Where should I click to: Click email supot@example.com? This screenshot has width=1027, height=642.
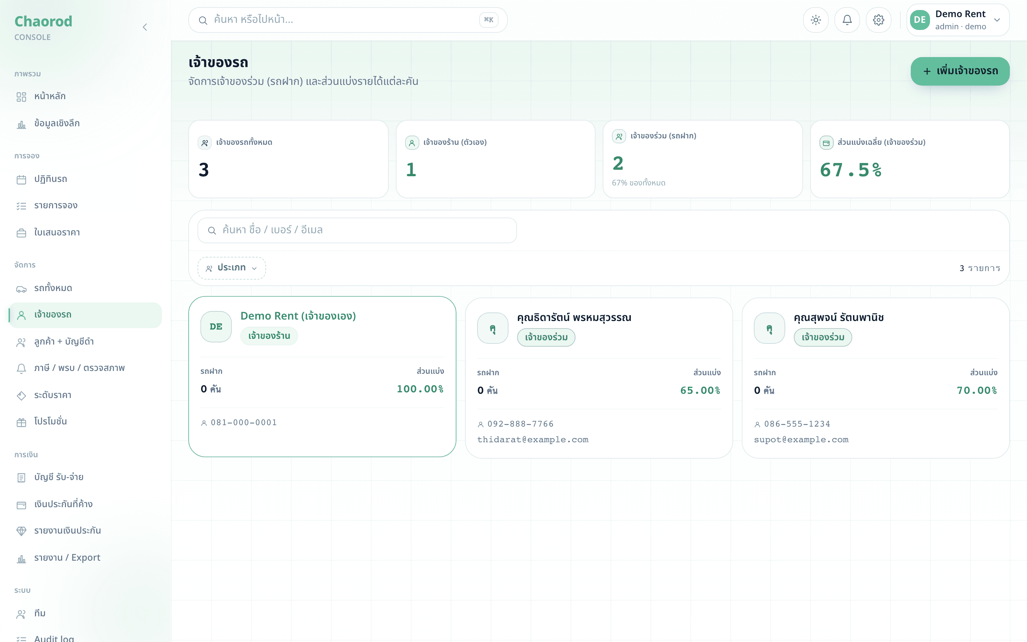pos(801,439)
